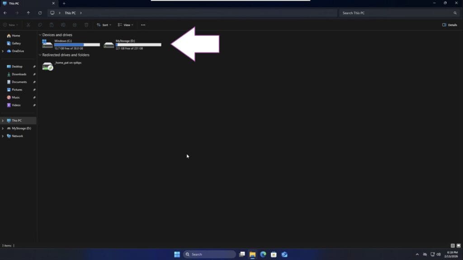The width and height of the screenshot is (463, 260).
Task: Open the See more options ellipsis
Action: point(143,25)
